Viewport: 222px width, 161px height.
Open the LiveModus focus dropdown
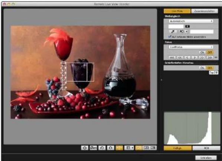tap(191, 47)
